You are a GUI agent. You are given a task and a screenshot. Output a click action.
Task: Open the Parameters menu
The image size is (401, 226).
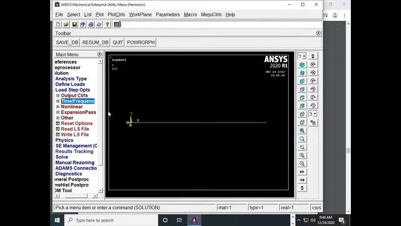pos(168,14)
